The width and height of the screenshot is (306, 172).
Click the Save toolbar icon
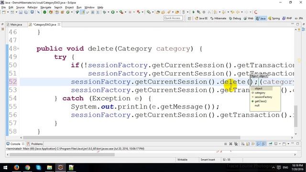tap(21, 12)
